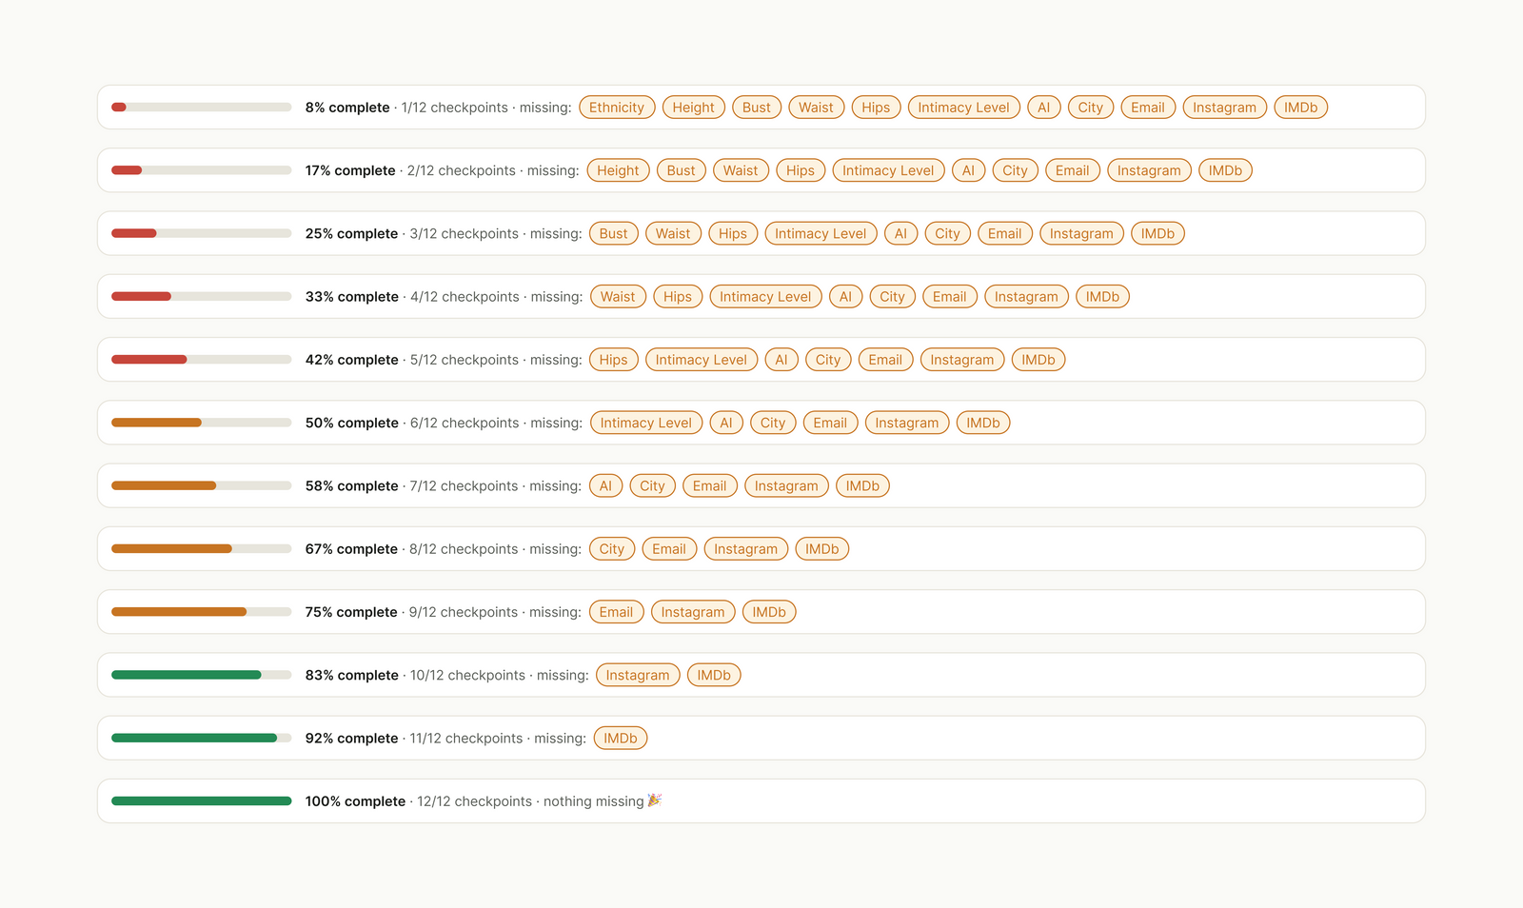Select the City chip in the 67% row
Viewport: 1523px width, 908px height.
(612, 549)
